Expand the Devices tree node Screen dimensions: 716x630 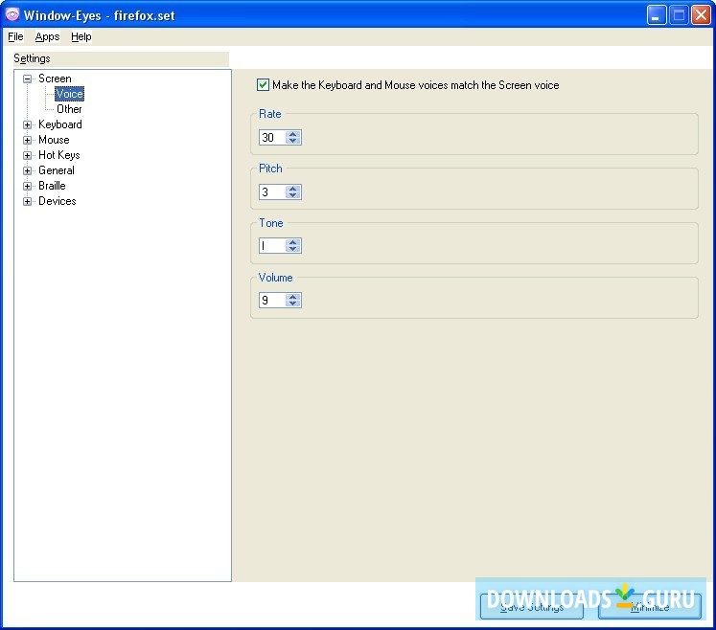(28, 201)
